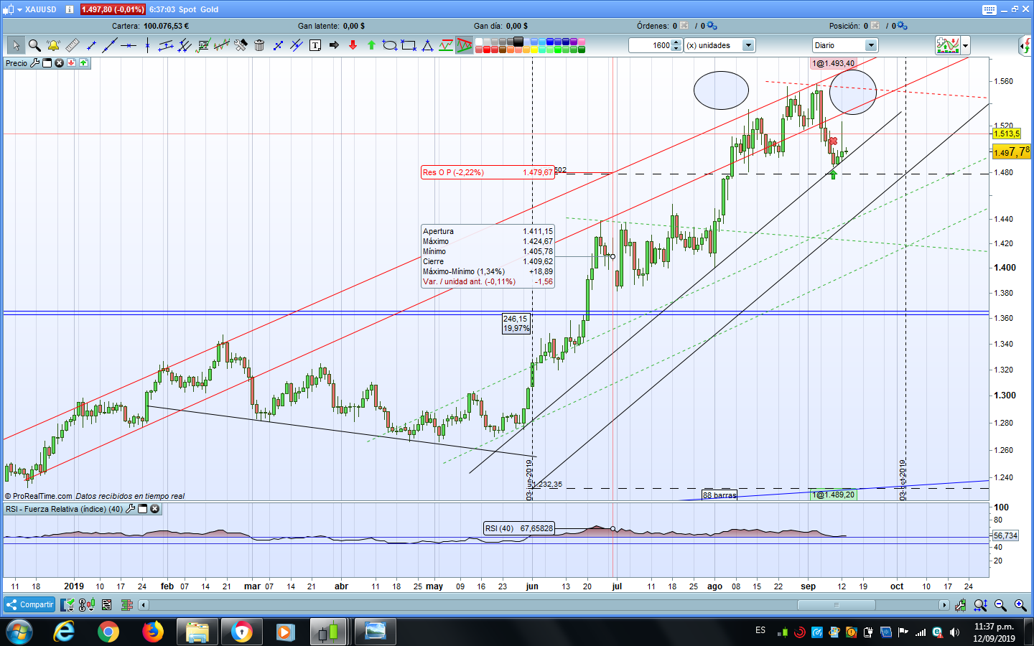The width and height of the screenshot is (1034, 646).
Task: Pick the black color swatch
Action: (518, 42)
